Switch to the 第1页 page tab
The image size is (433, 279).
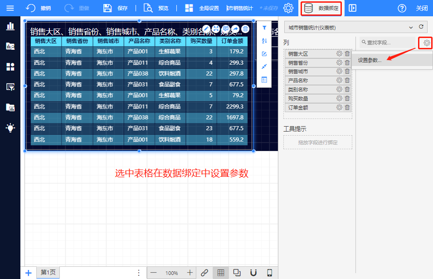click(48, 273)
